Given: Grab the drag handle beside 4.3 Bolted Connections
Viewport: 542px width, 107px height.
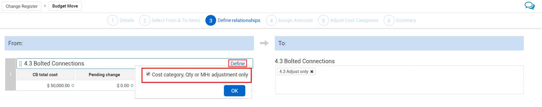Looking at the screenshot, I should coord(21,63).
